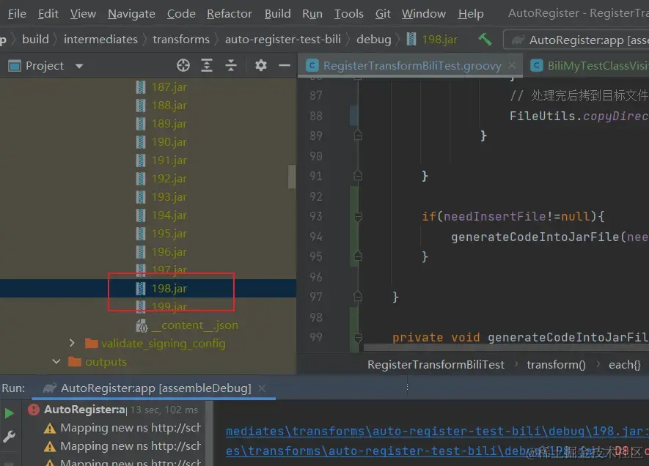Click line number 92 in gutter

[316, 196]
